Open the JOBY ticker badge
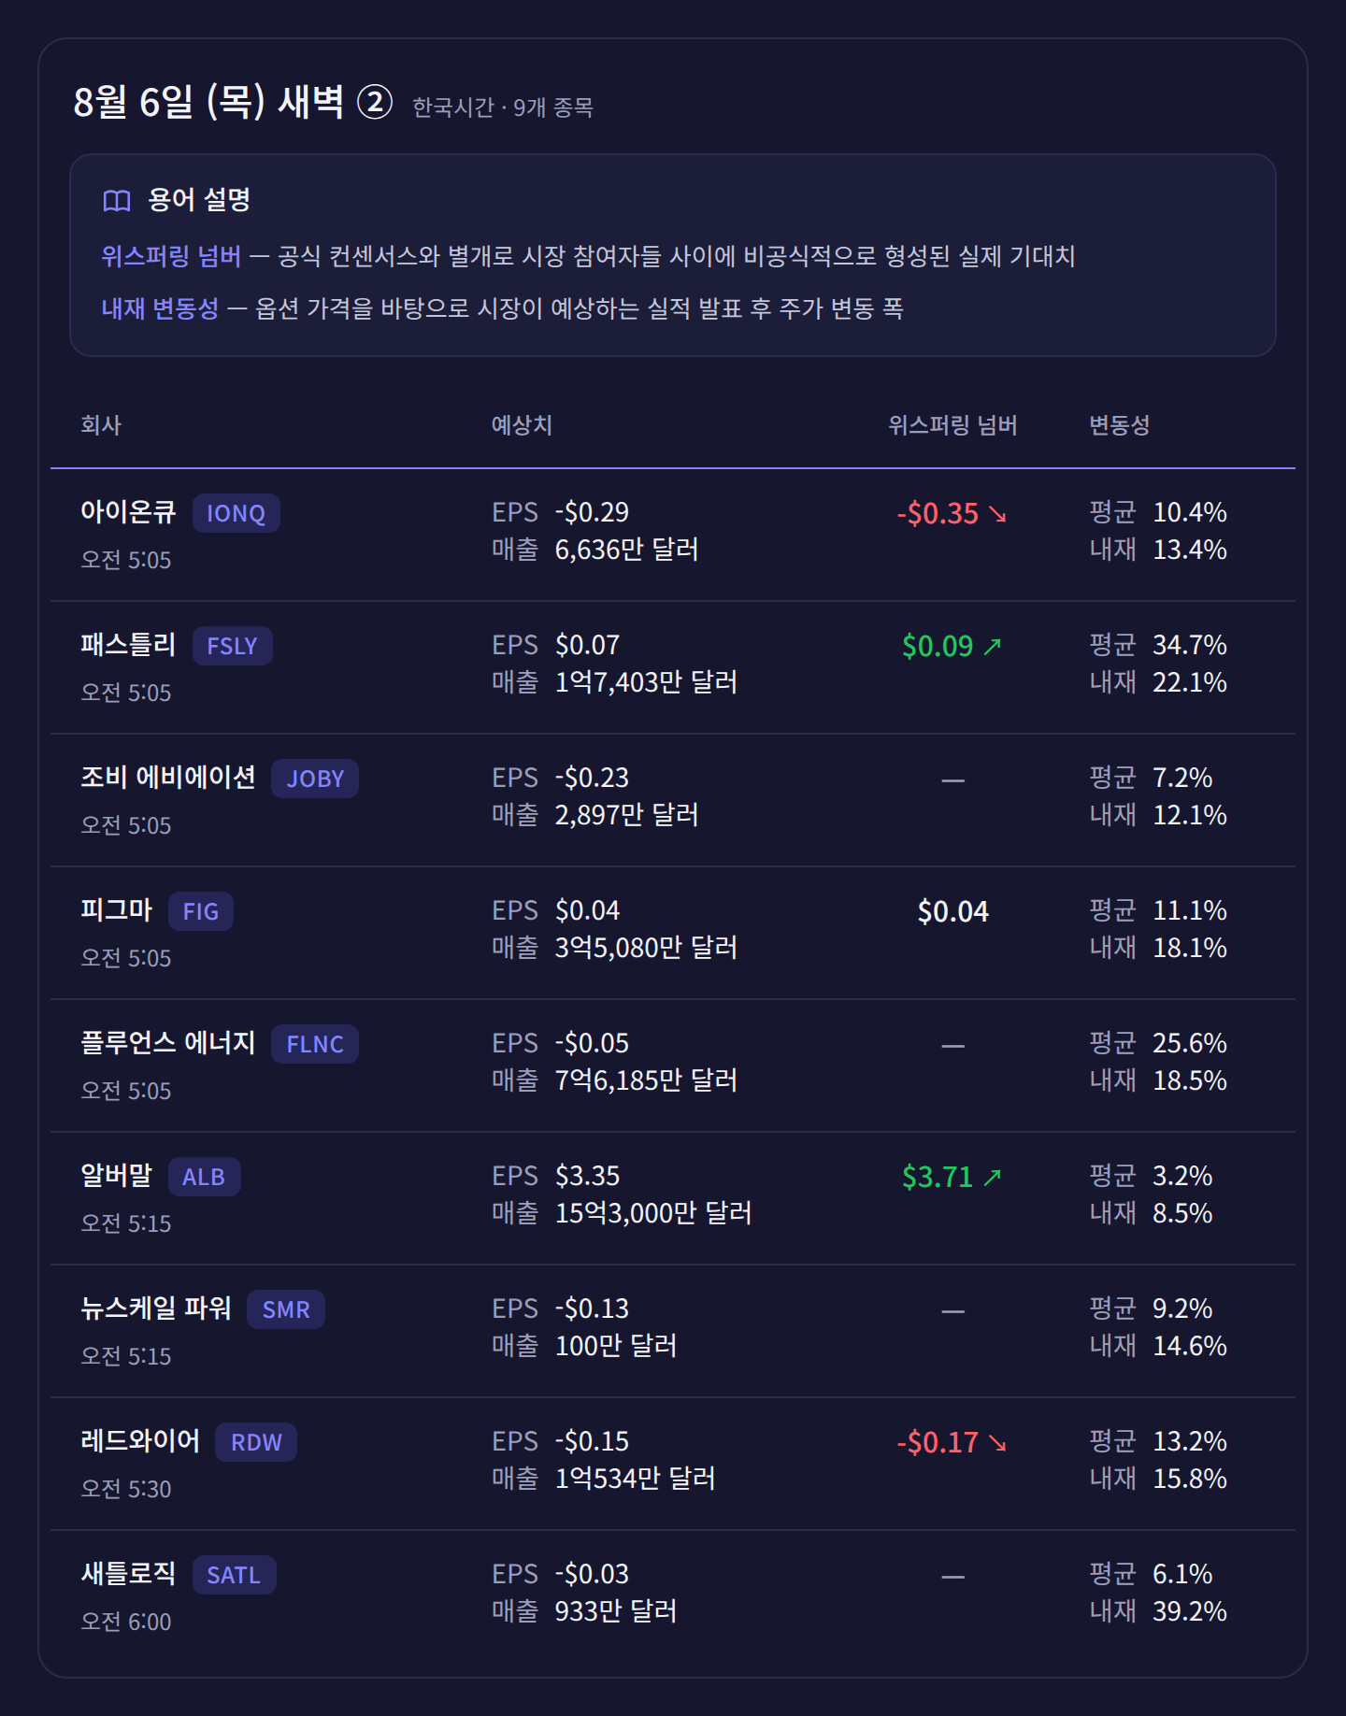Viewport: 1346px width, 1716px height. pos(315,779)
